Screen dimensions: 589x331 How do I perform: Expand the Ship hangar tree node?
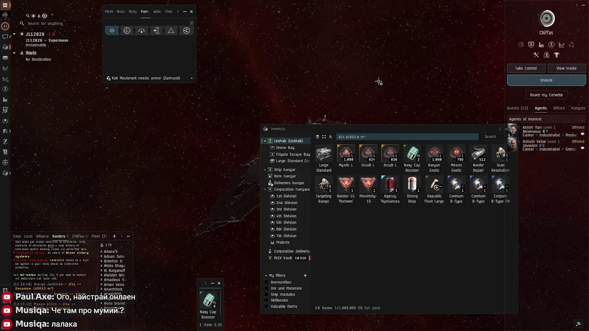265,170
